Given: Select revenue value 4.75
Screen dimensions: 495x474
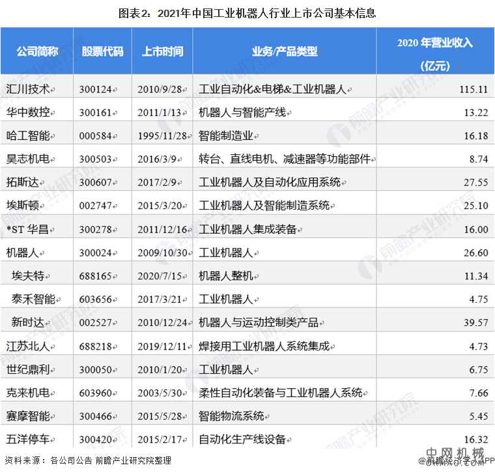Looking at the screenshot, I should coord(479,300).
